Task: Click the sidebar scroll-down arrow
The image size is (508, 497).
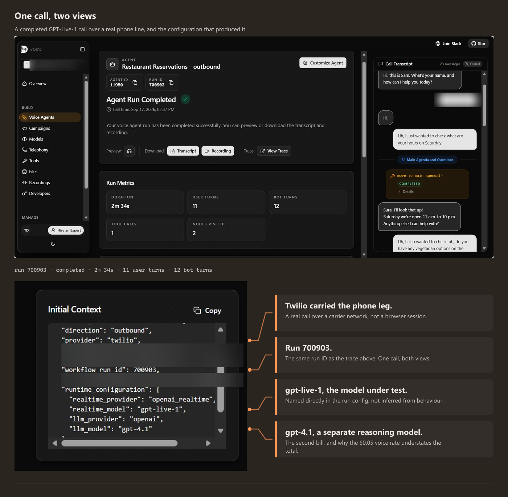Action: click(x=86, y=218)
